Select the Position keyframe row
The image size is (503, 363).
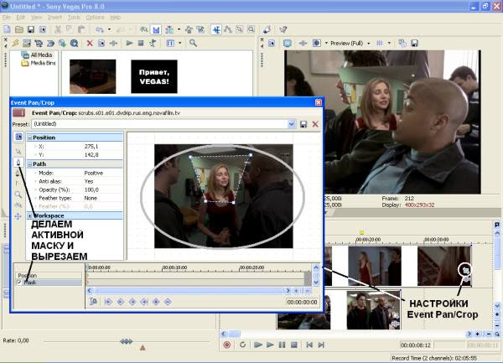click(49, 276)
